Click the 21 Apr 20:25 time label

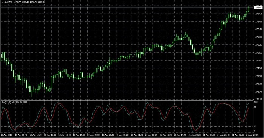tap(195, 135)
